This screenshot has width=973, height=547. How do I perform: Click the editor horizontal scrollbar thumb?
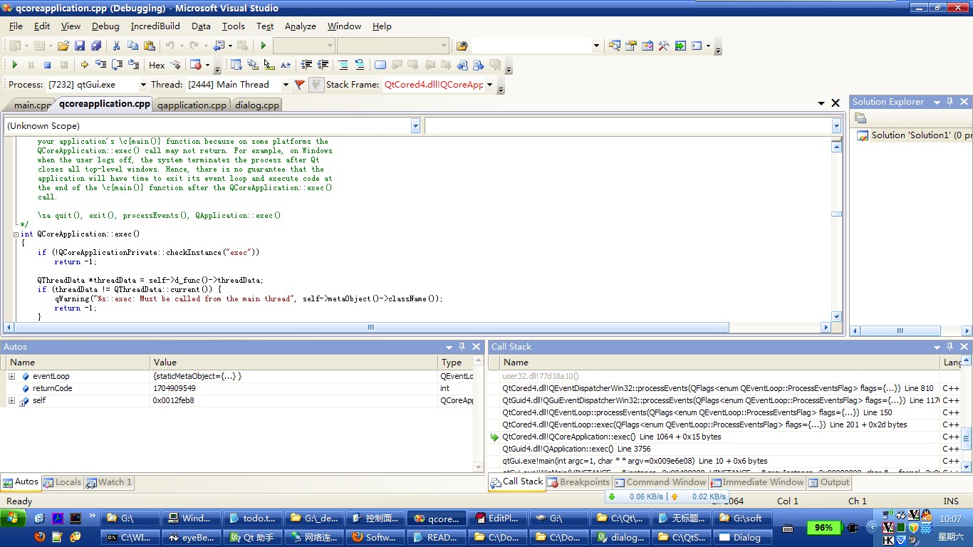click(370, 328)
